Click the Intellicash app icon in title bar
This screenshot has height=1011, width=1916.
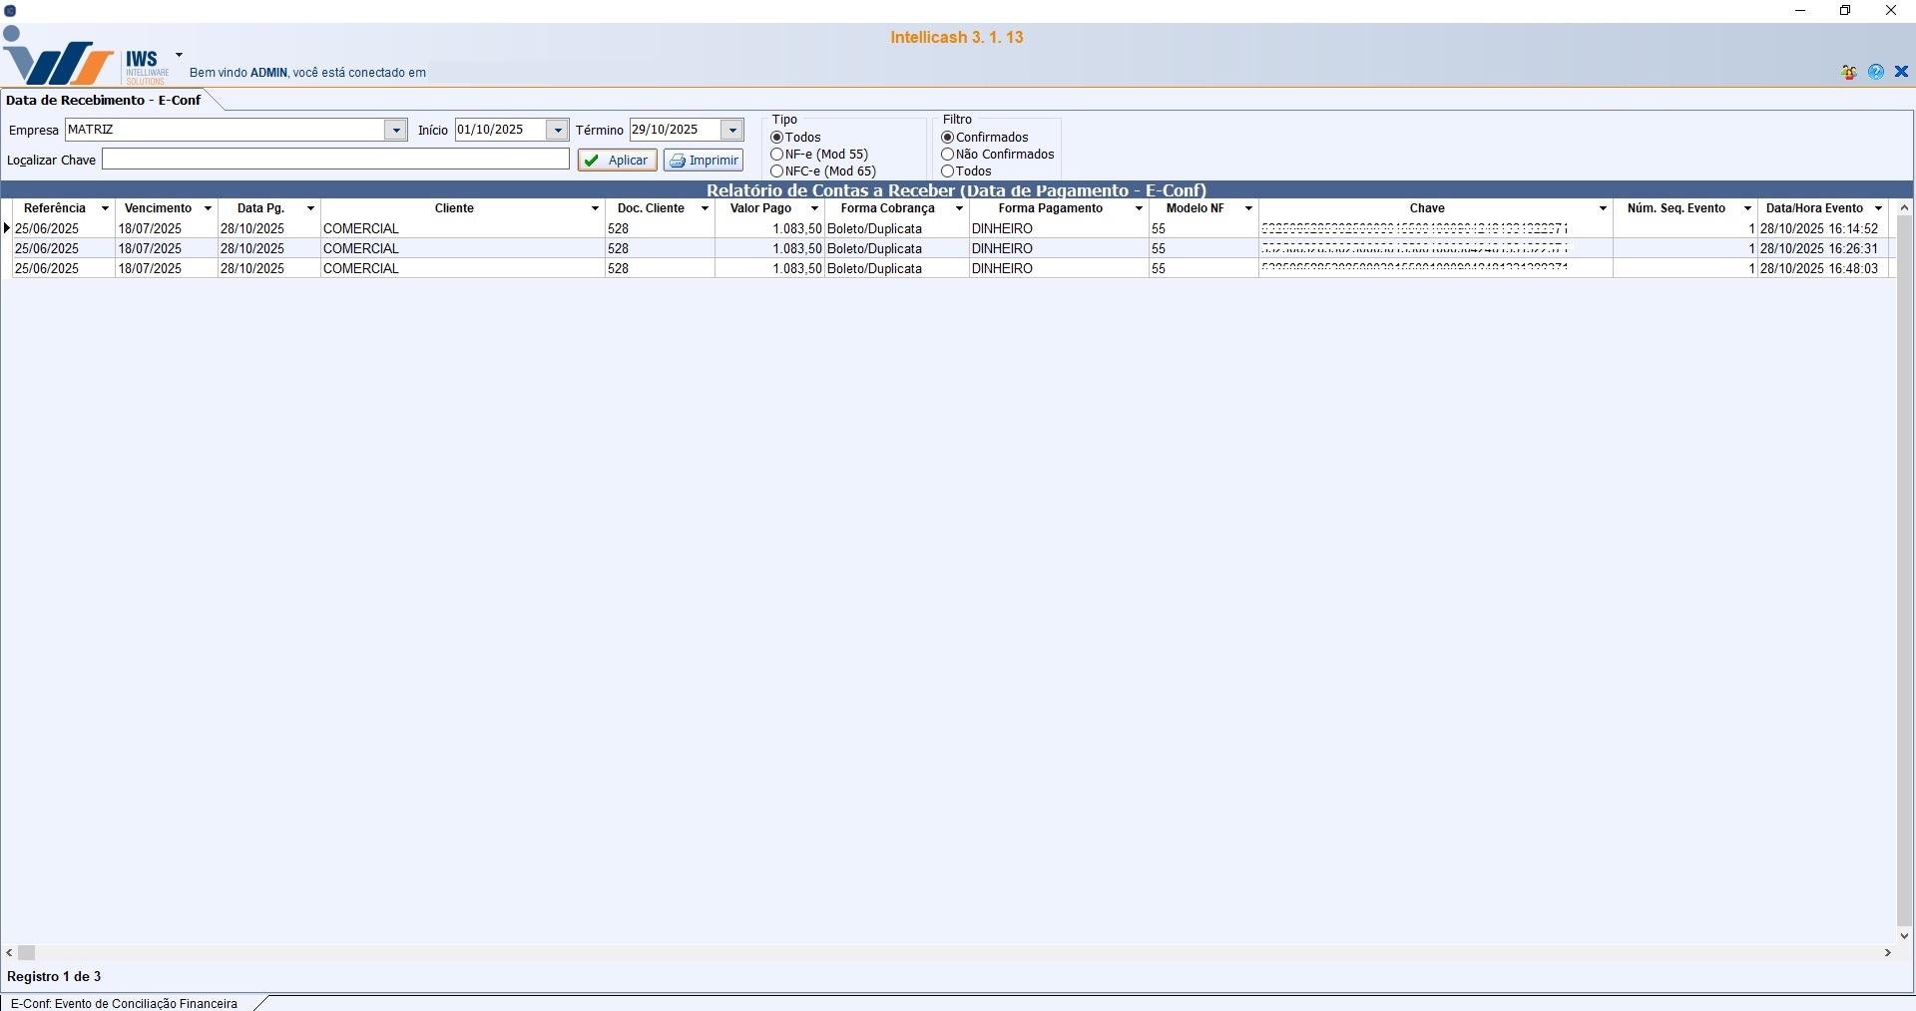(x=10, y=11)
